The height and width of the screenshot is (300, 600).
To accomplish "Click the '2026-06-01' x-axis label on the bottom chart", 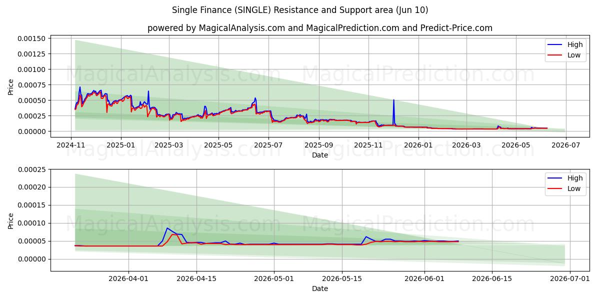I will (424, 278).
